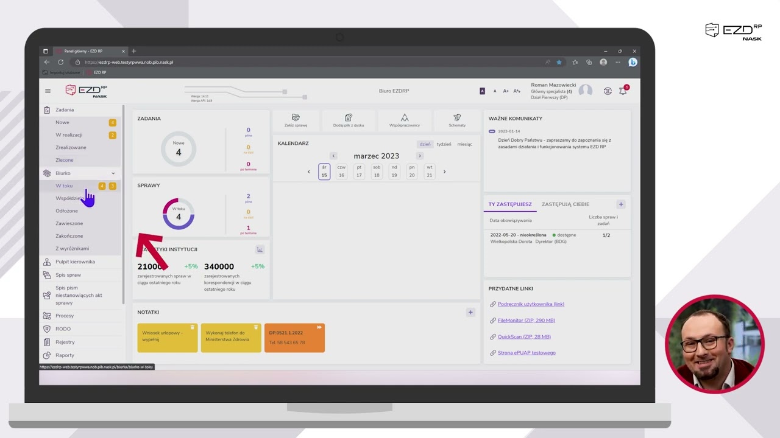Click the Załóż sprawę tile
The height and width of the screenshot is (438, 780).
[x=296, y=120]
